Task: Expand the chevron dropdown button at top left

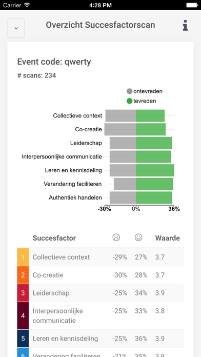Action: (16, 28)
